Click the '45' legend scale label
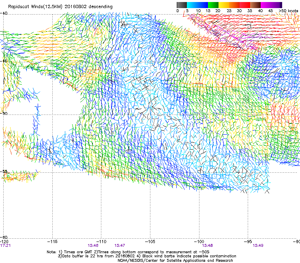The height and width of the screenshot is (263, 300). pyautogui.click(x=270, y=11)
